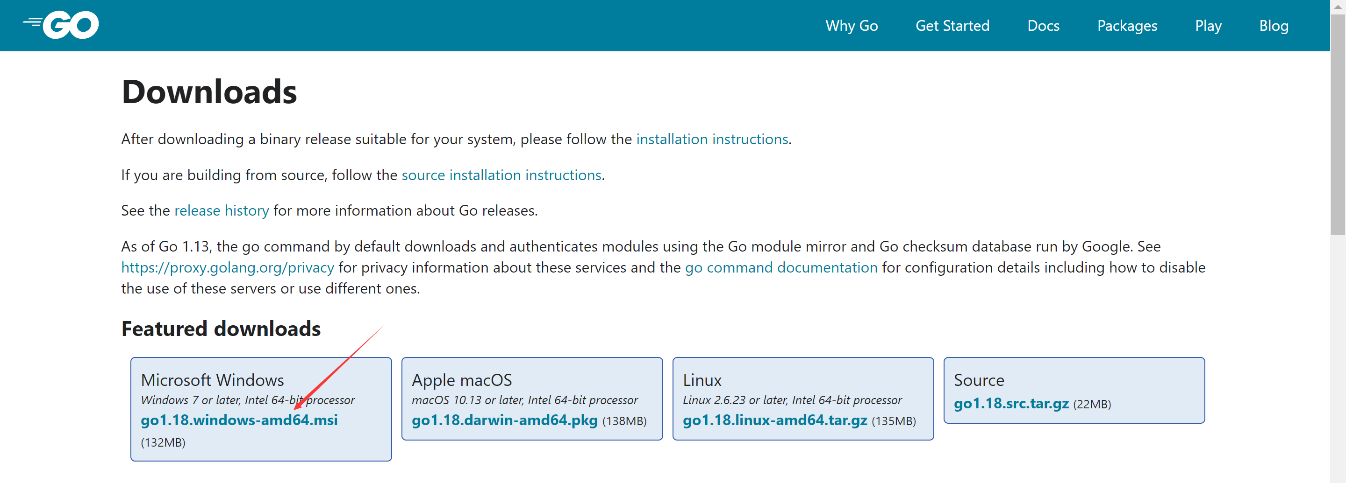The height and width of the screenshot is (483, 1346).
Task: Download go1.18.darwin-amd64.pkg for macOS
Action: [504, 420]
